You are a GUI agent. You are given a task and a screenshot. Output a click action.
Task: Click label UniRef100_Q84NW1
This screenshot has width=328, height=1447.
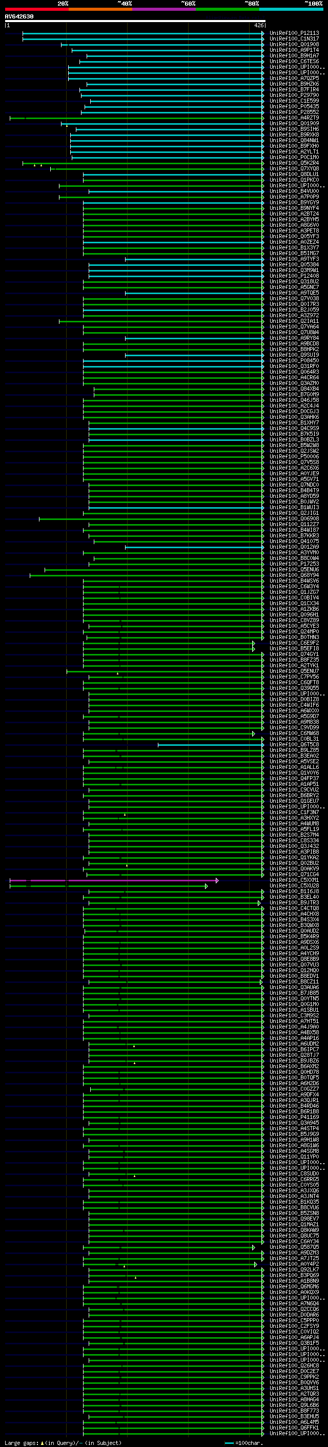[x=294, y=141]
